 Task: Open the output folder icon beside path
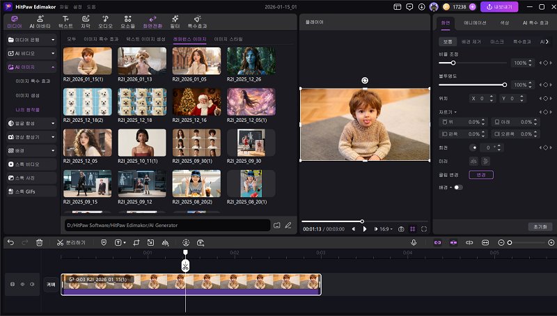[276, 225]
